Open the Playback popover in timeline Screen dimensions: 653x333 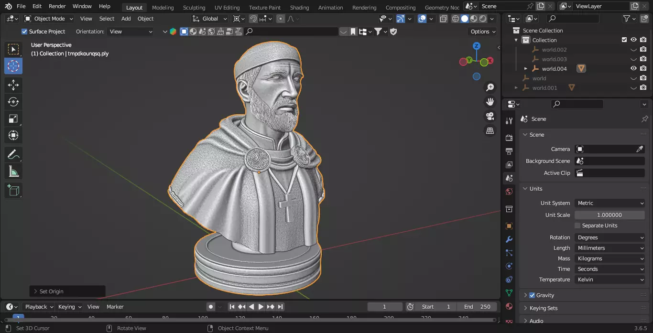pyautogui.click(x=39, y=307)
